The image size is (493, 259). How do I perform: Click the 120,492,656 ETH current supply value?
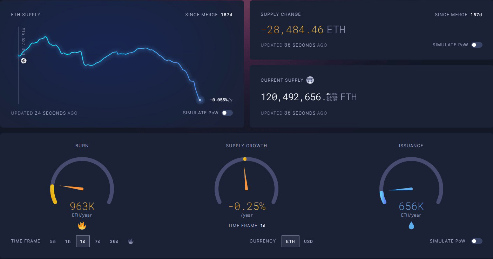[309, 97]
